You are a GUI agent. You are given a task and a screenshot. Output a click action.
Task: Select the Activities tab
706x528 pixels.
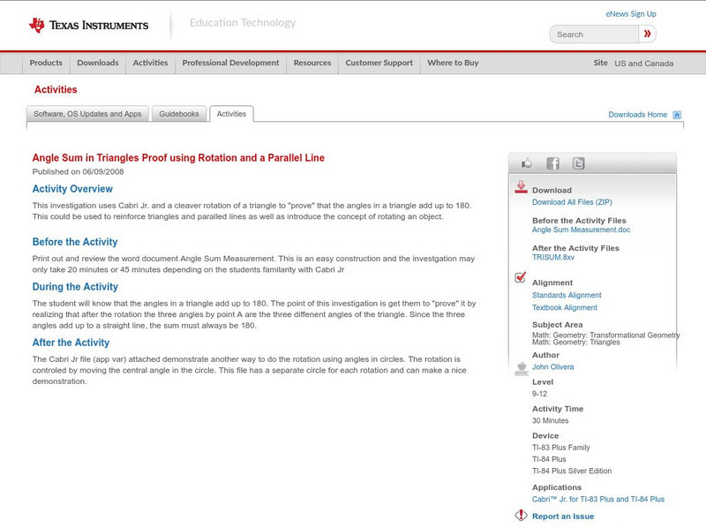[231, 114]
